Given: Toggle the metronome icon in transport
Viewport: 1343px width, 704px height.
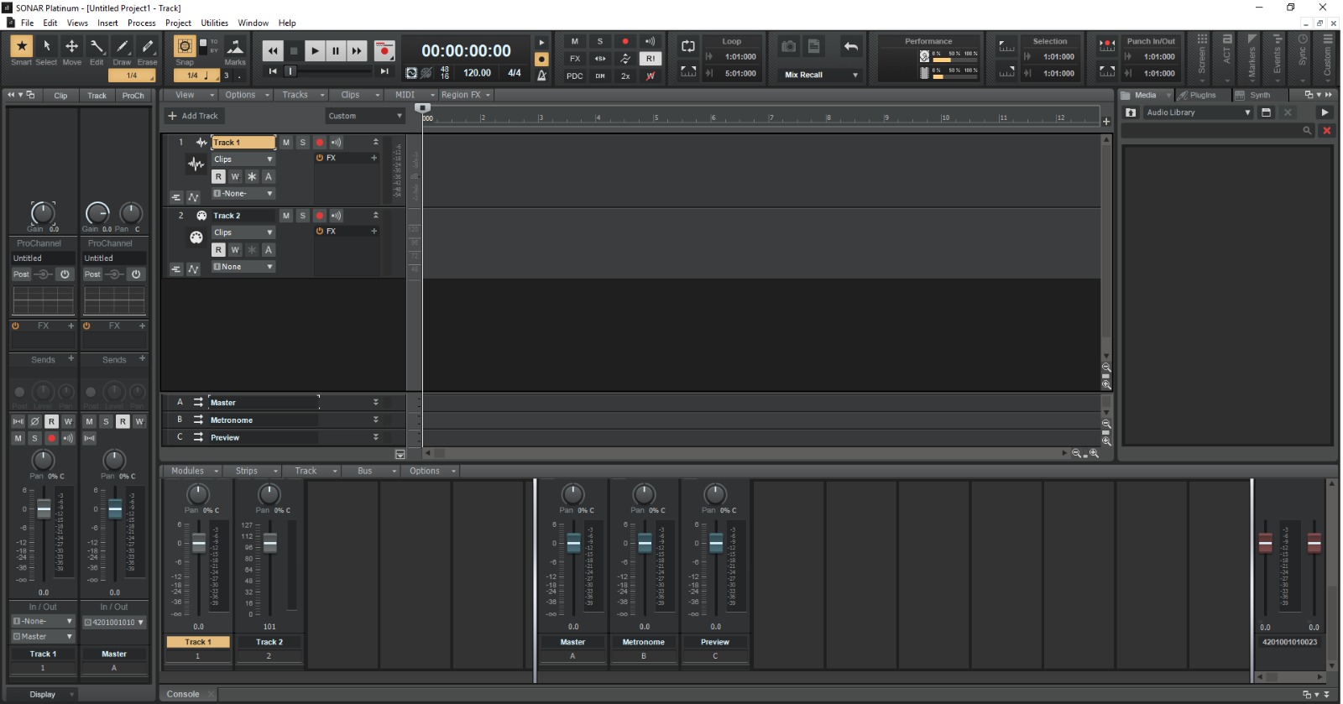Looking at the screenshot, I should [541, 76].
